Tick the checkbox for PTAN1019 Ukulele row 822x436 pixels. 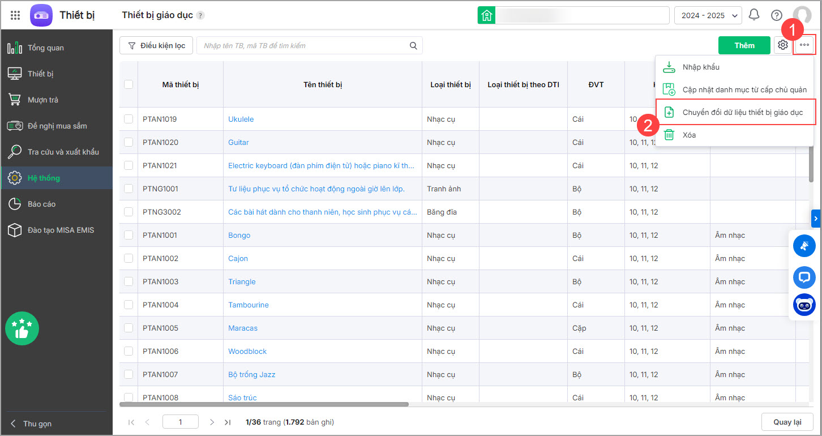(129, 119)
